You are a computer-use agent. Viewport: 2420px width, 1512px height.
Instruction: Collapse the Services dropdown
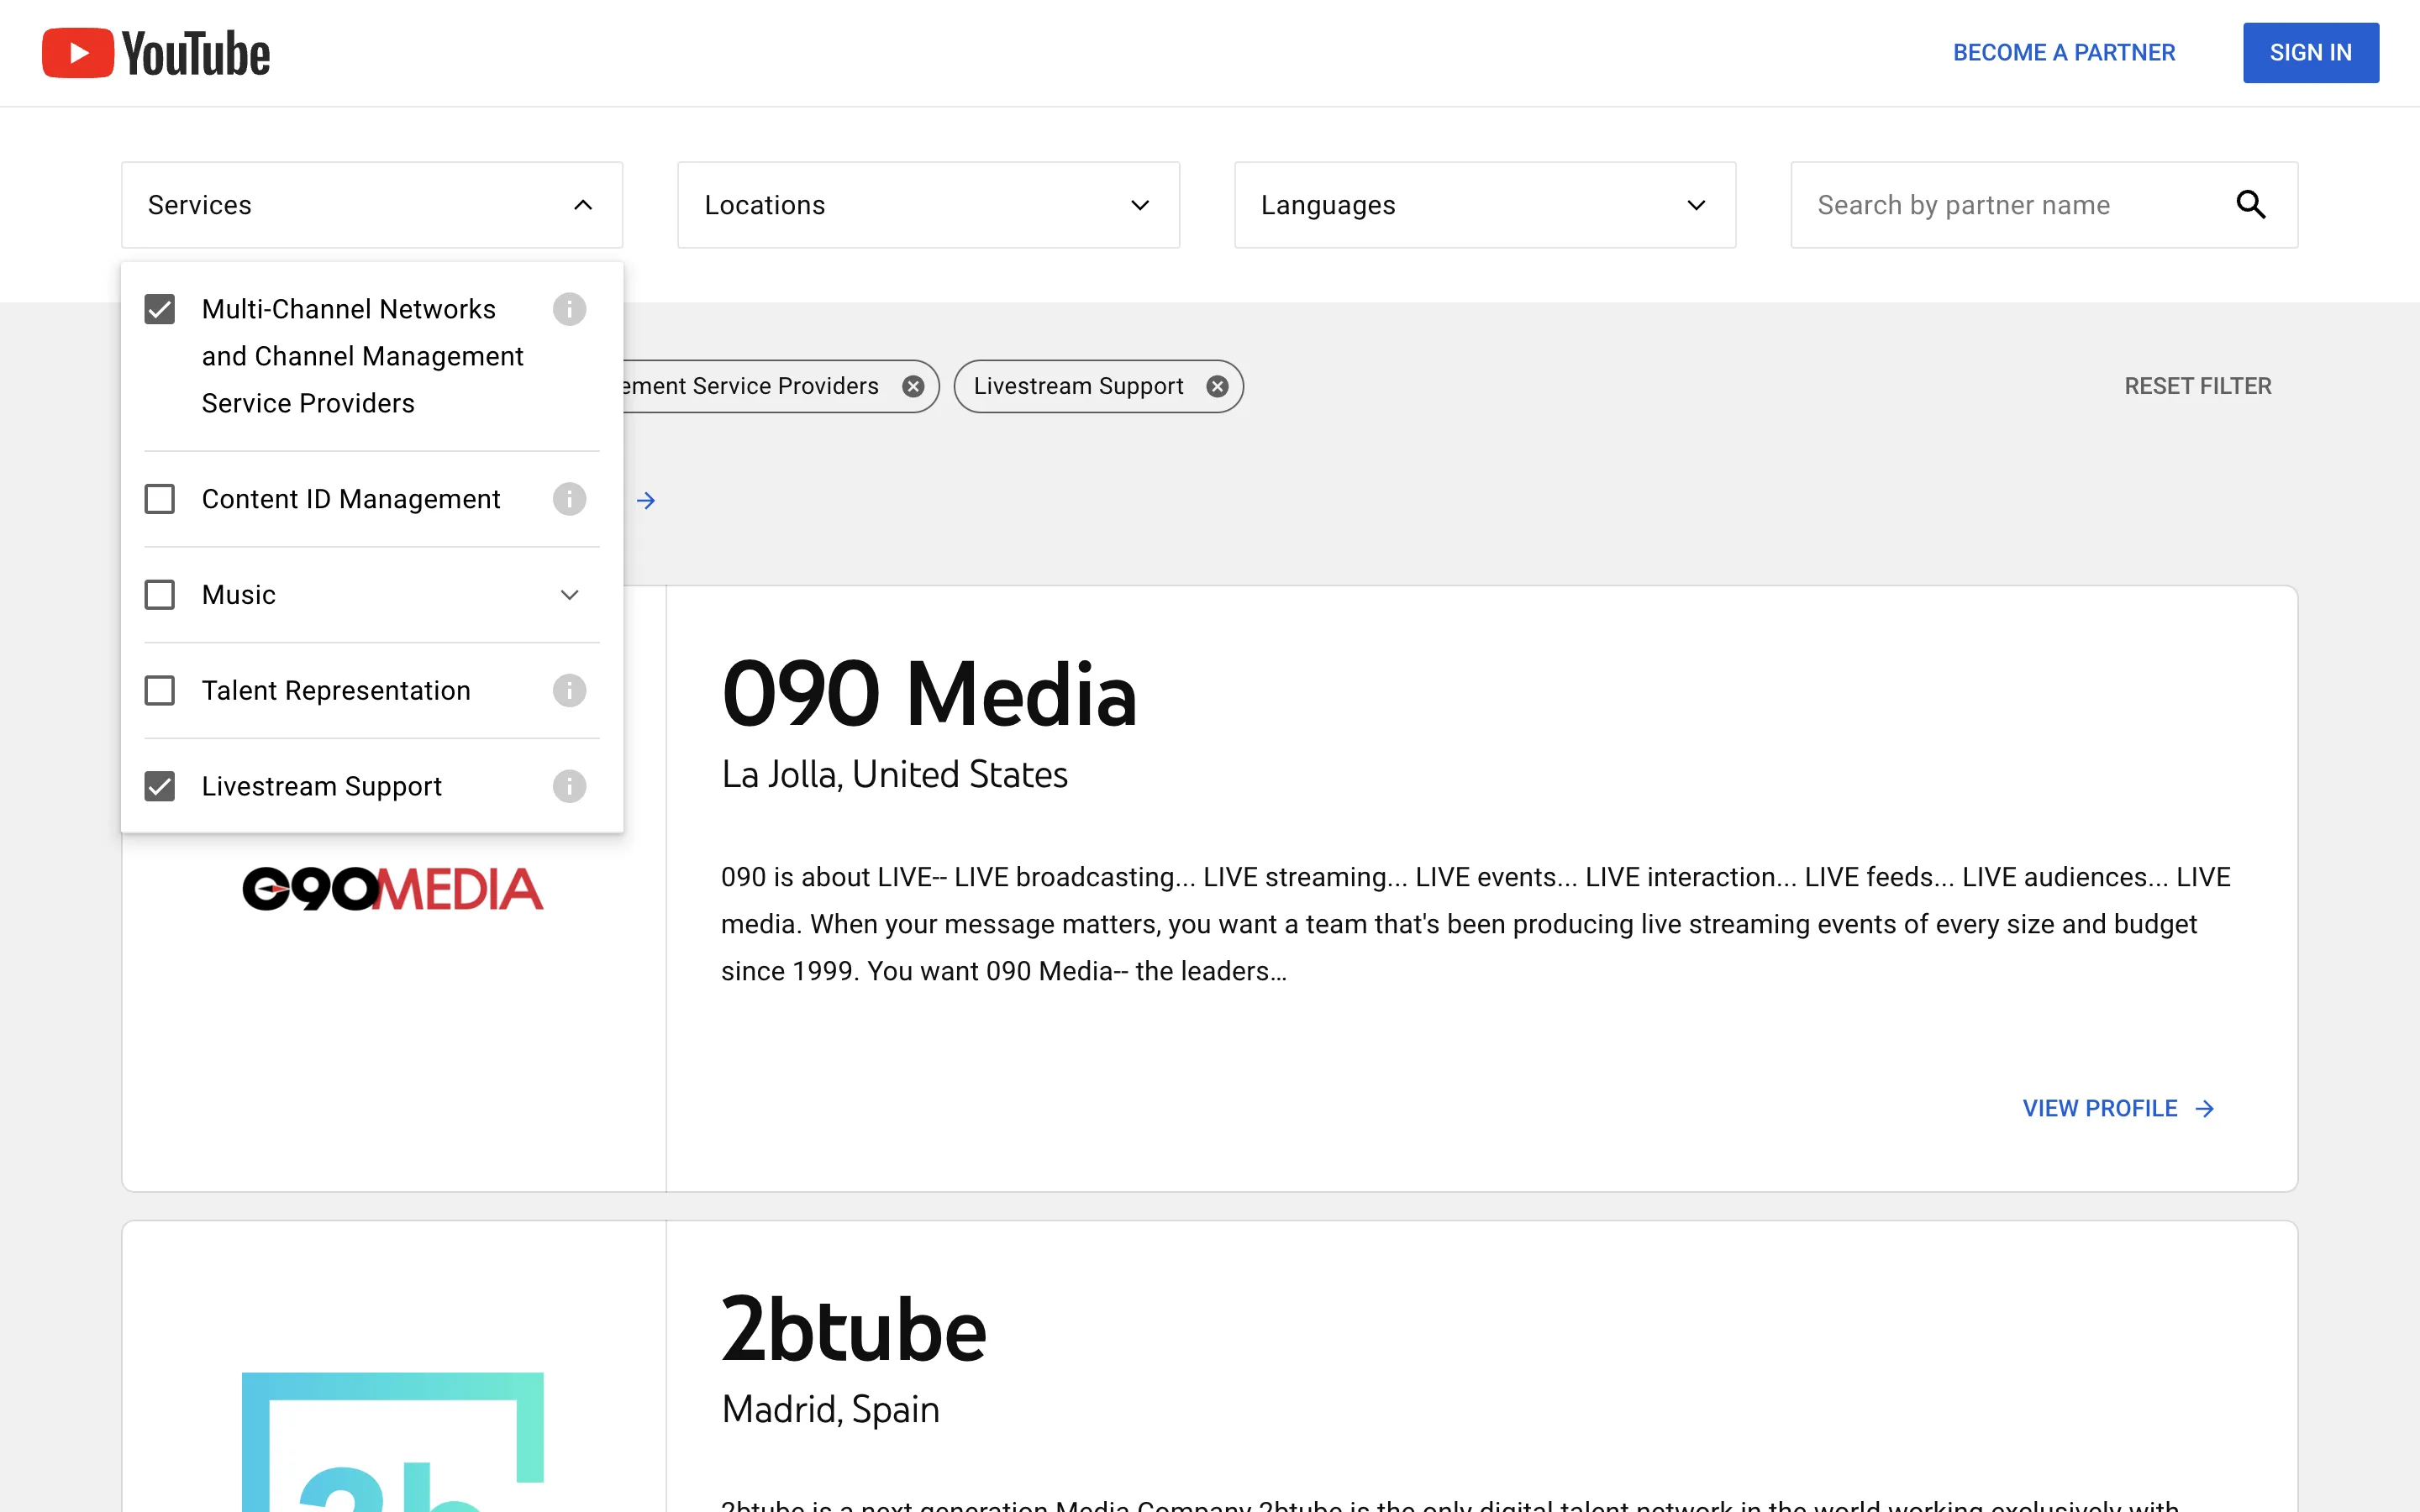tap(582, 205)
